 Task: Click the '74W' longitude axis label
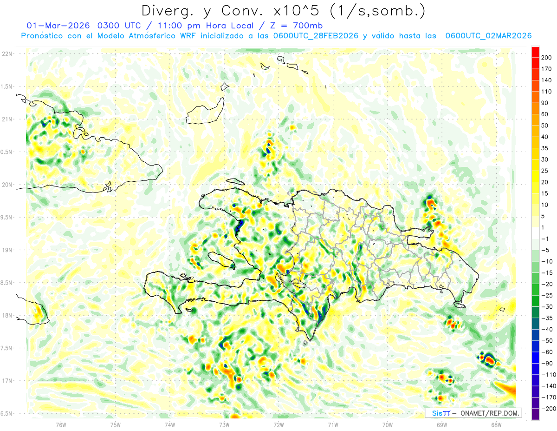(170, 424)
